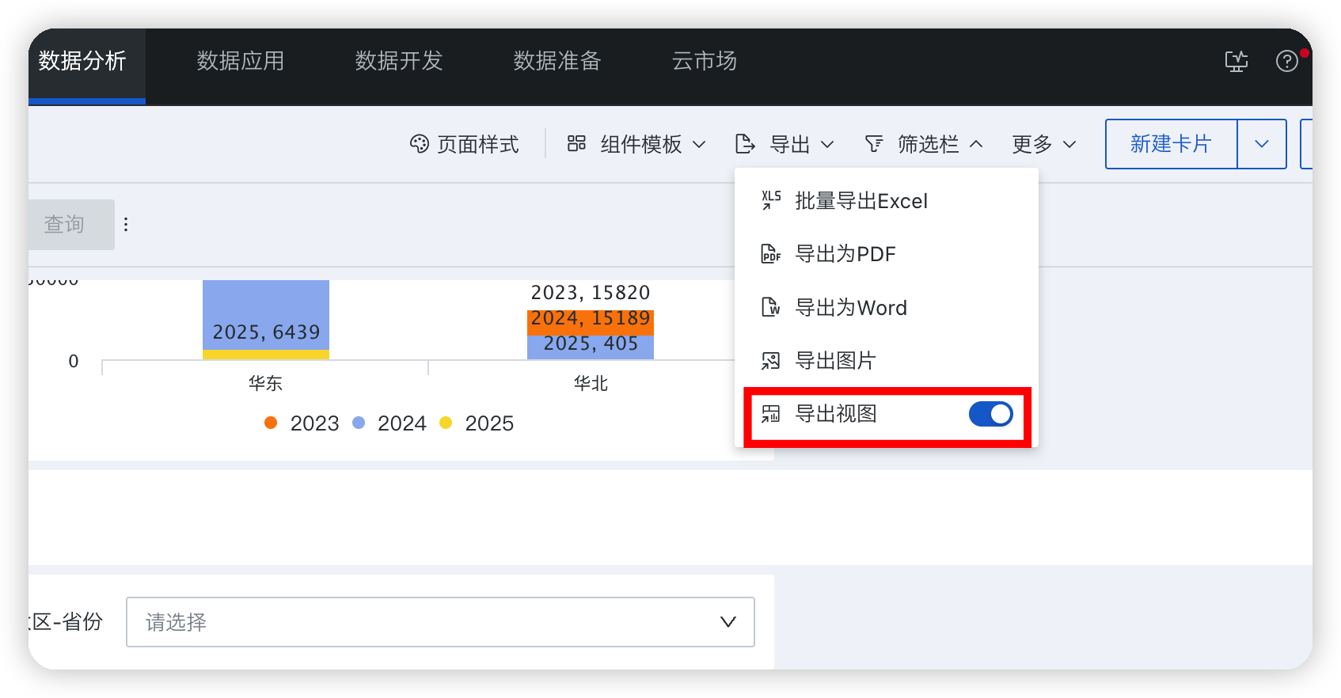Click the 导出 export icon
This screenshot has width=1341, height=698.
coord(745,144)
